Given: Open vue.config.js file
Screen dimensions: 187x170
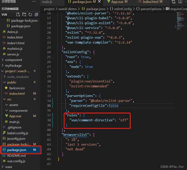Looking at the screenshot, I should pos(16,161).
